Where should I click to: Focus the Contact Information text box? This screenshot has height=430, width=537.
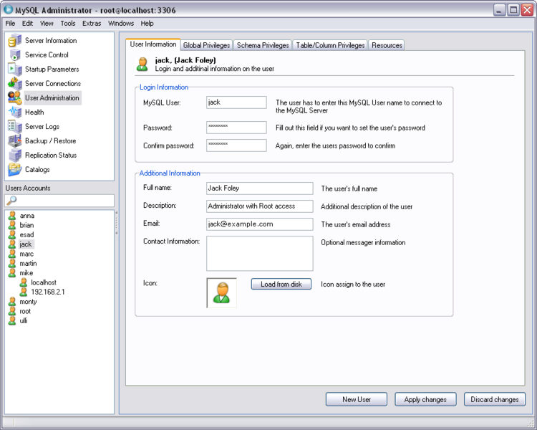pos(260,254)
